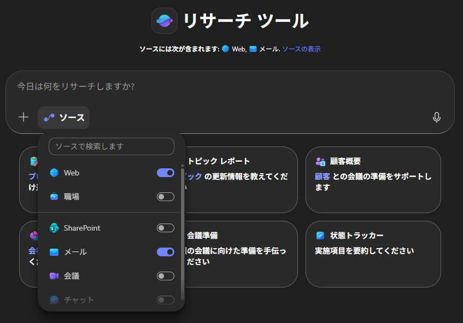Image resolution: width=463 pixels, height=323 pixels.
Task: Click the SharePoint icon in source list
Action: [54, 228]
